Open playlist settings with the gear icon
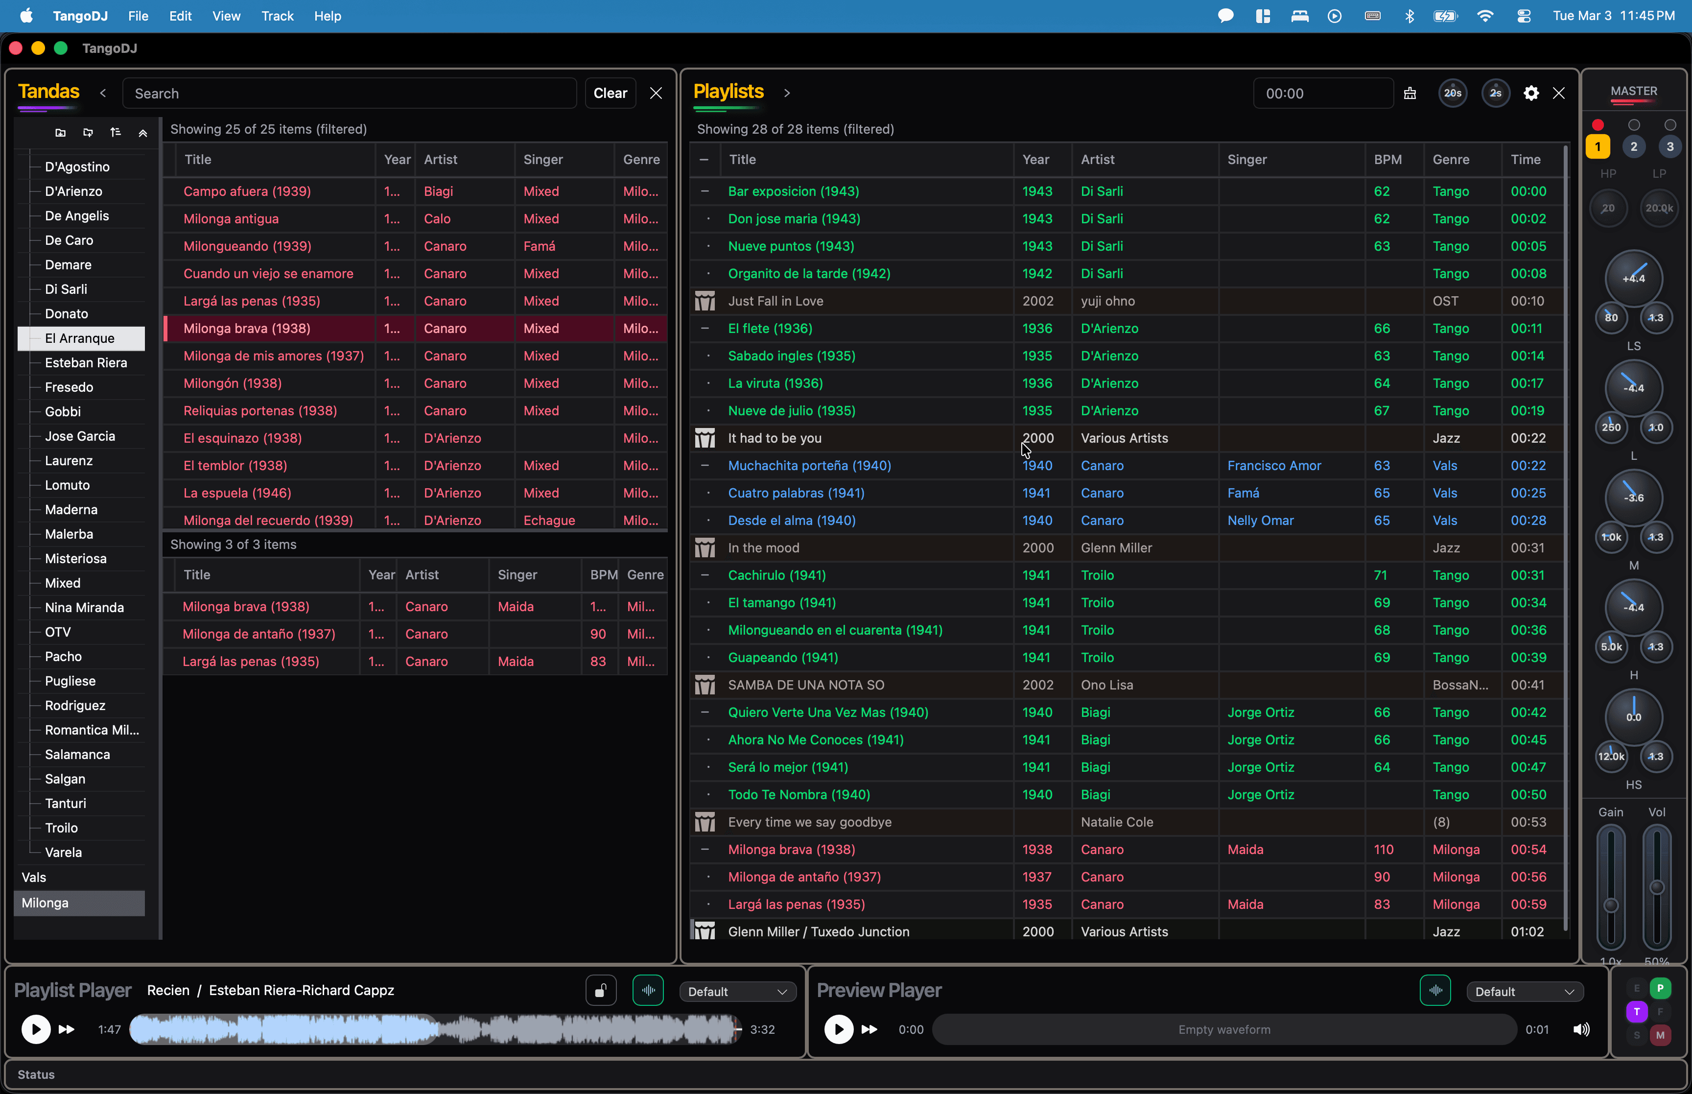The width and height of the screenshot is (1692, 1094). (x=1531, y=93)
